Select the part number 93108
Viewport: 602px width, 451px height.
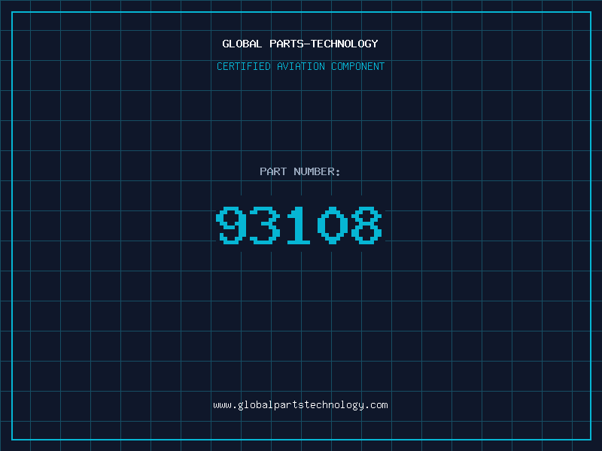tap(299, 225)
